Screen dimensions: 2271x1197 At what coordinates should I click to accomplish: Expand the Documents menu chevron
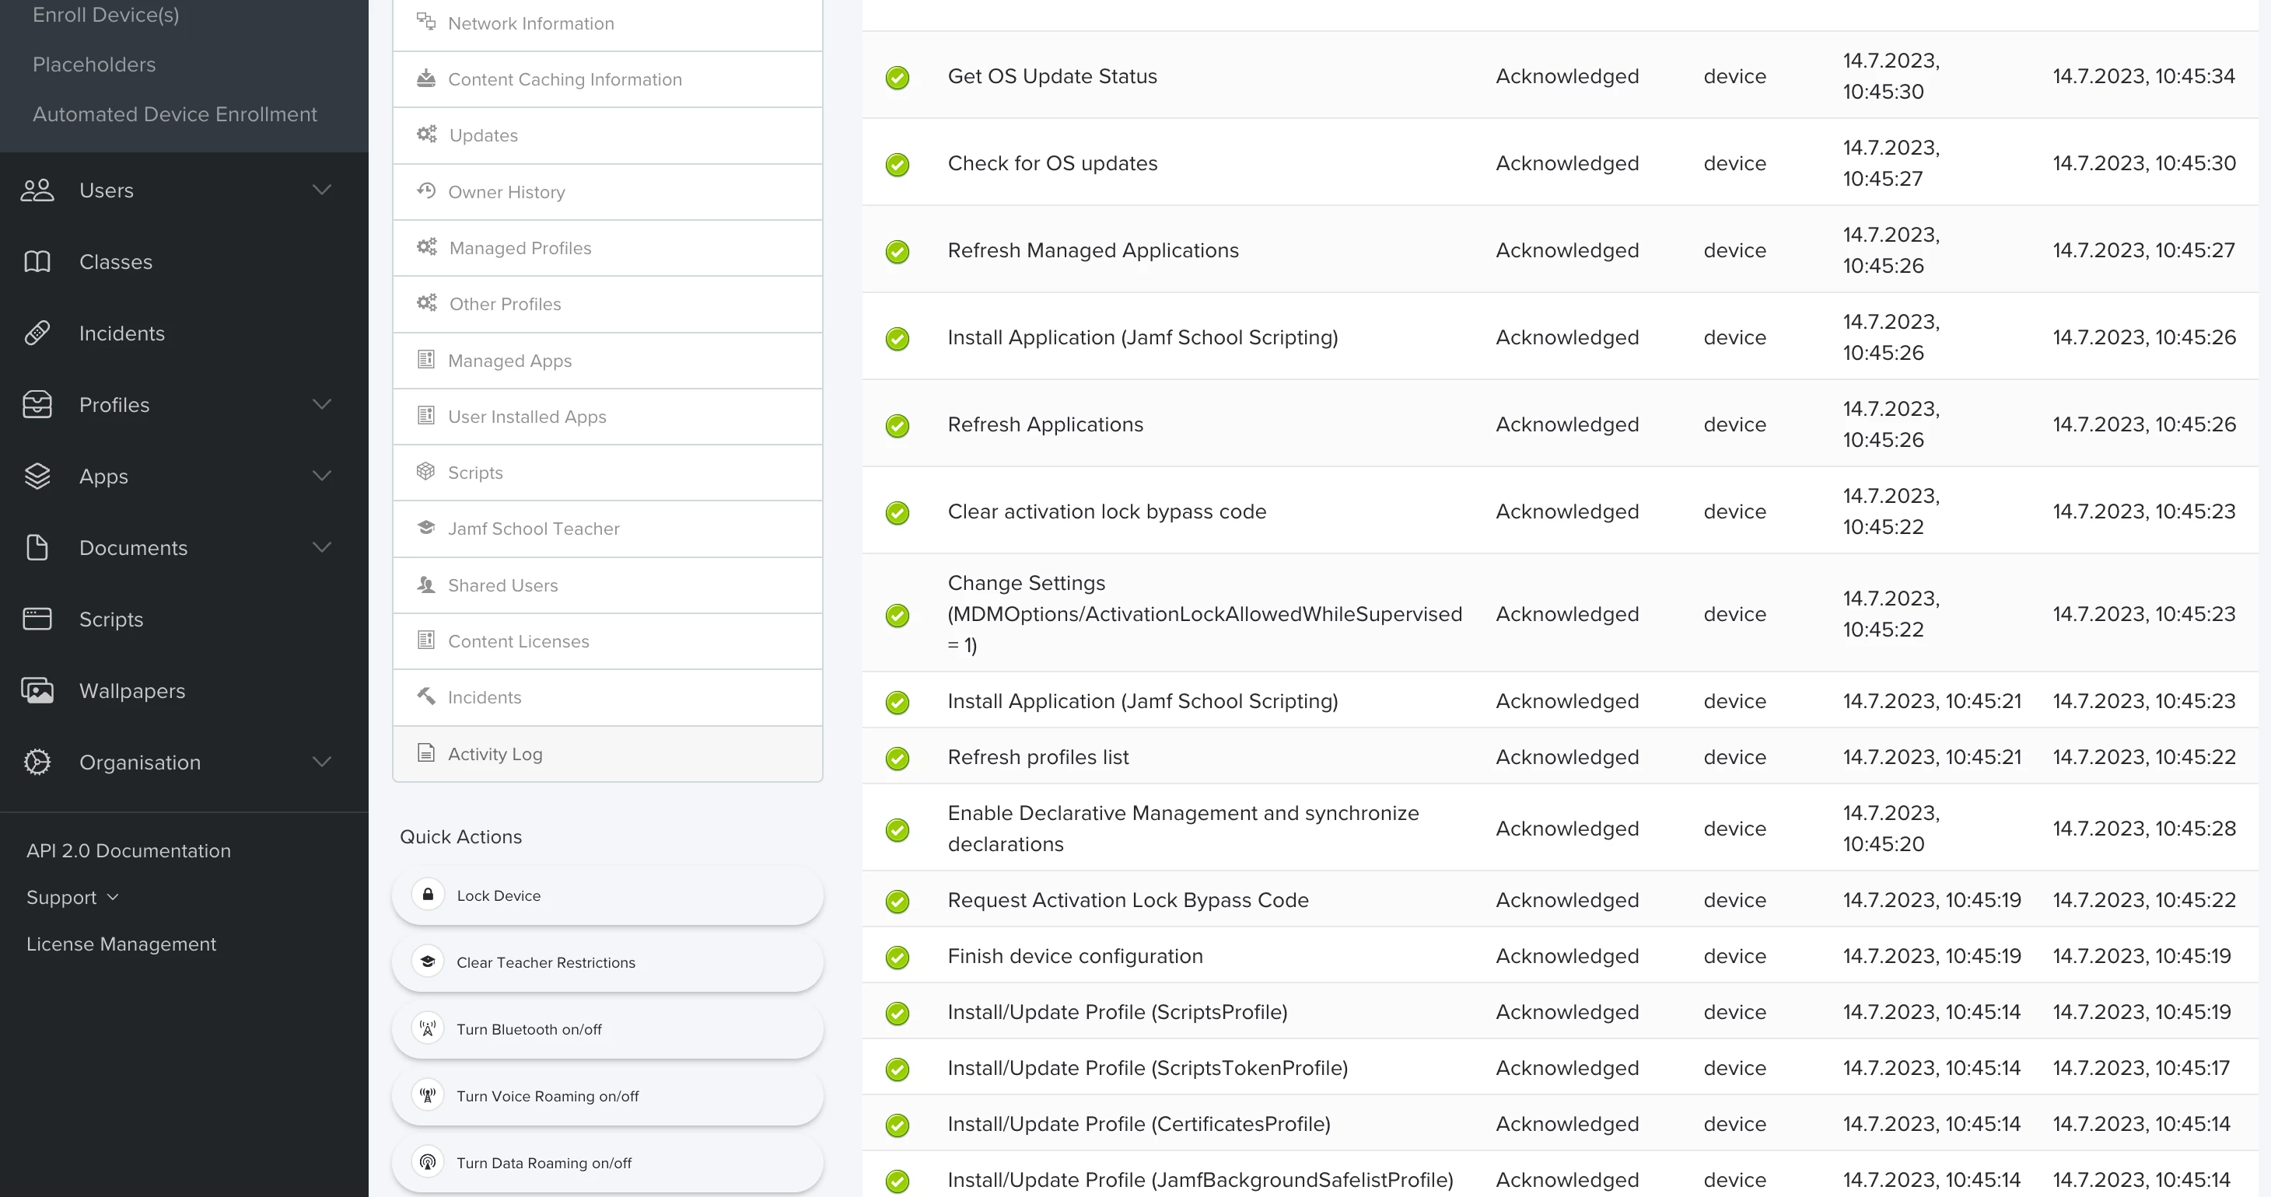coord(323,546)
